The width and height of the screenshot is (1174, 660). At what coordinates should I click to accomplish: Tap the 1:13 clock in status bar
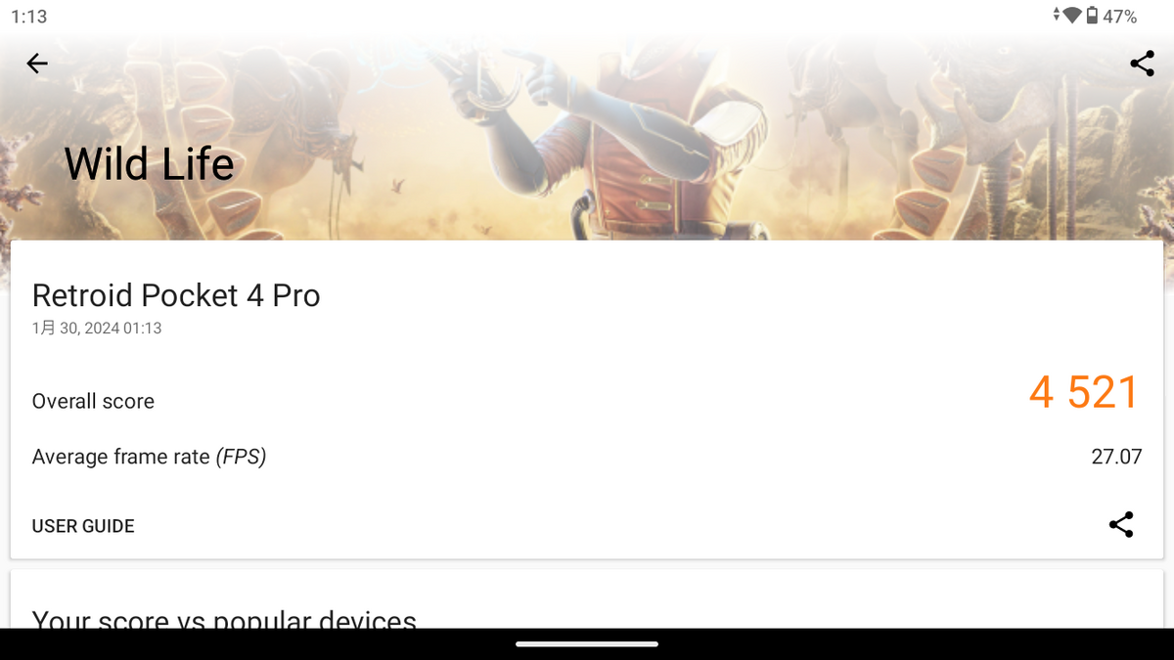29,16
